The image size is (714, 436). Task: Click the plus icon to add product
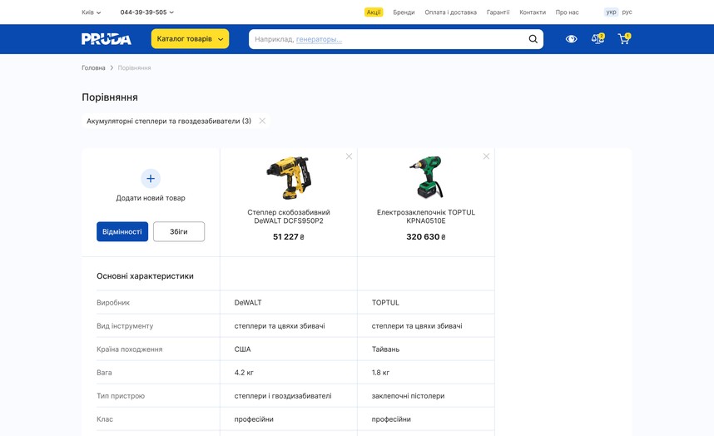(x=151, y=179)
